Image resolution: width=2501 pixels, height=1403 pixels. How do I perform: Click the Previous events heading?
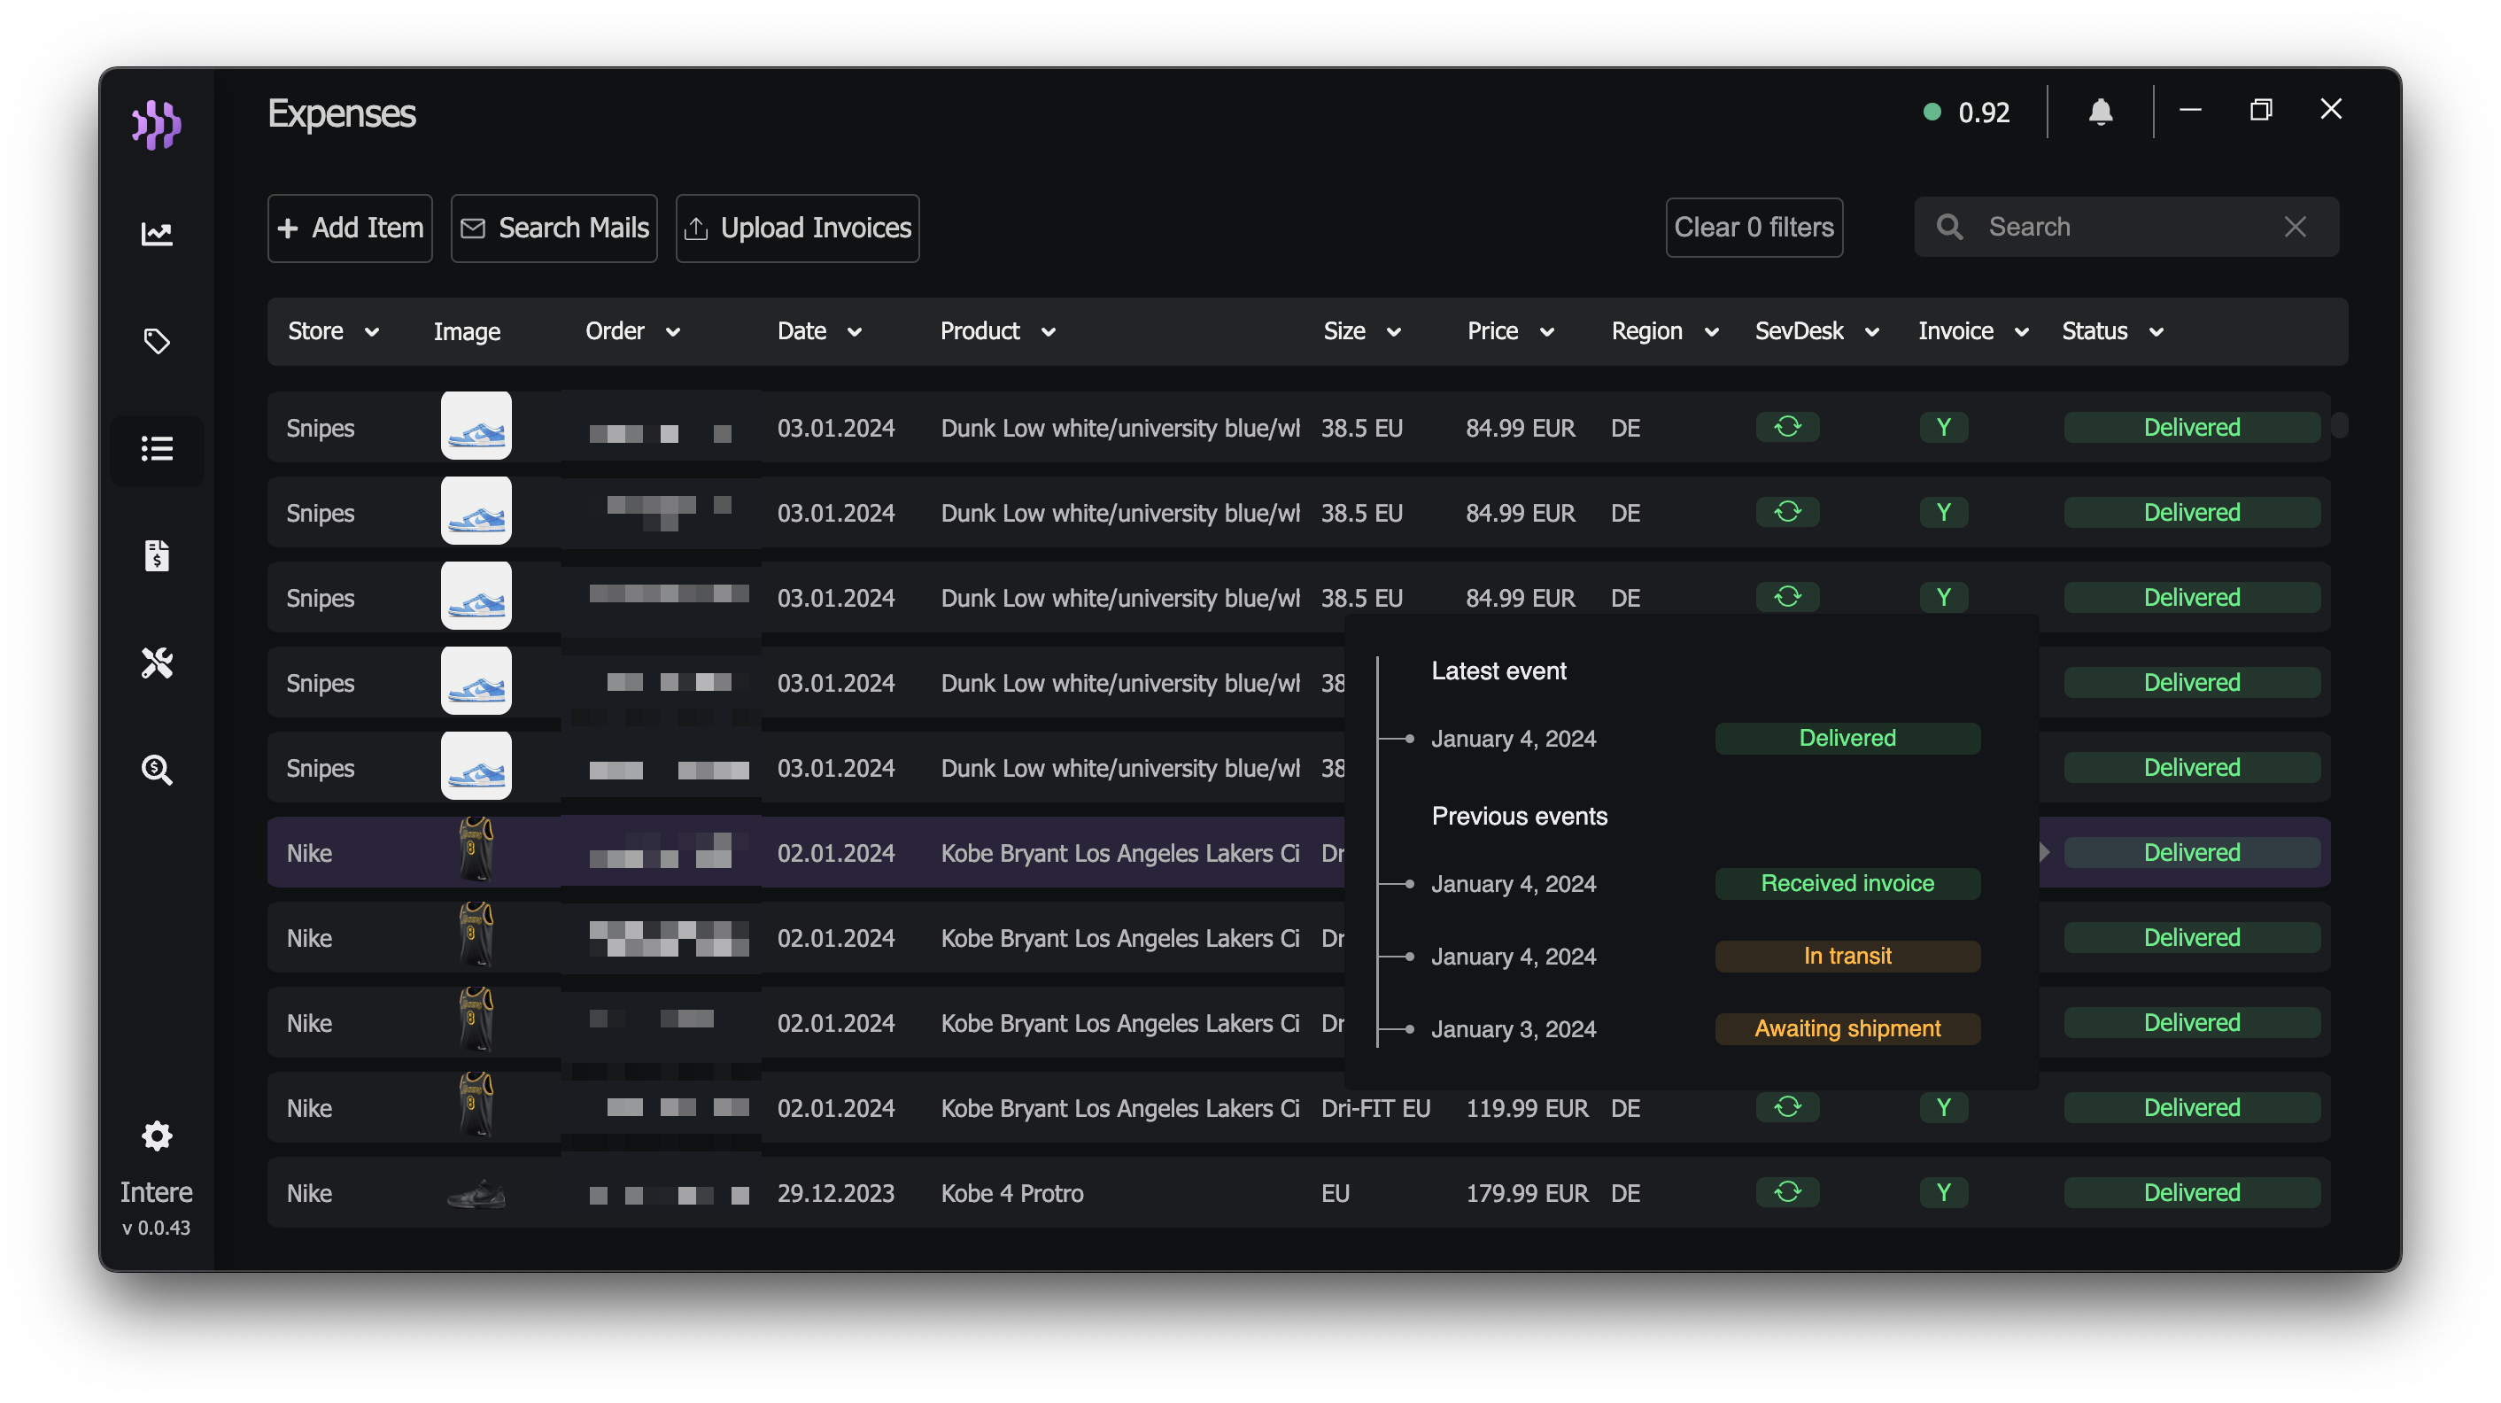(x=1520, y=817)
